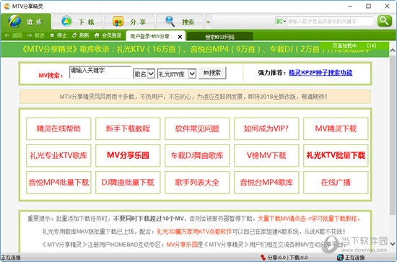
Task: Close the 用户登录 page tab
Action: (180, 37)
